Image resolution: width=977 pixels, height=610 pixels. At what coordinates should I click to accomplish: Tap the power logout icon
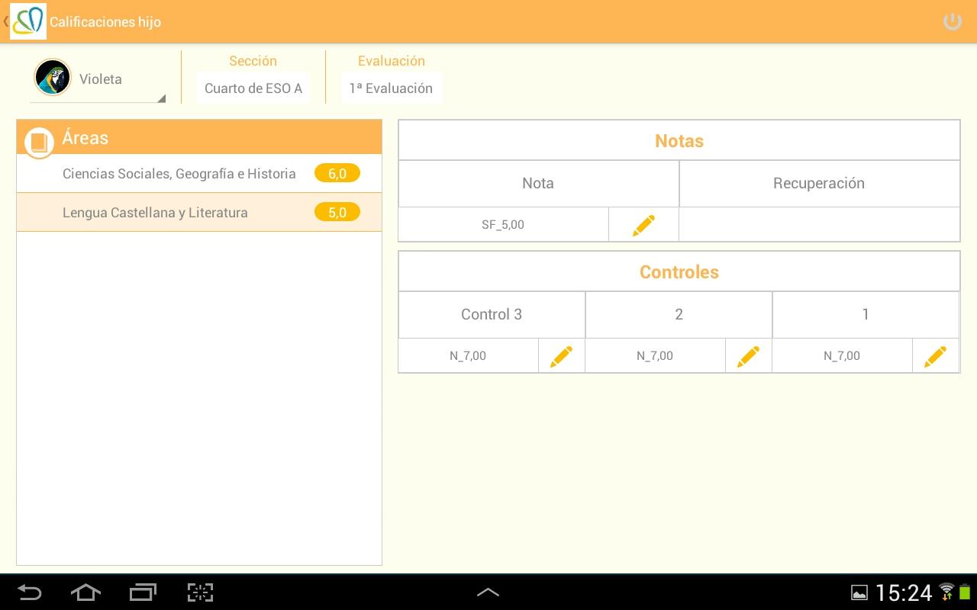click(952, 21)
